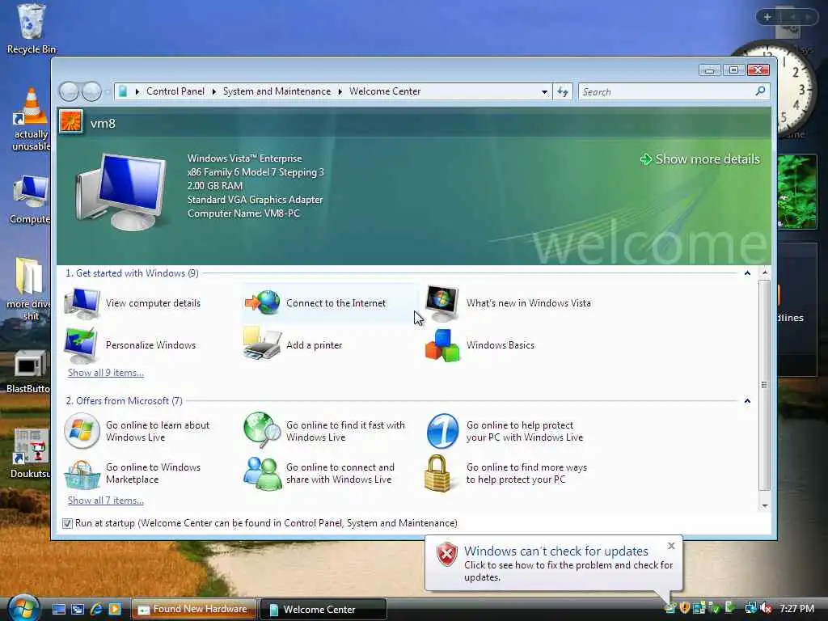Expand the arrow after Control Panel breadcrumb

(213, 92)
